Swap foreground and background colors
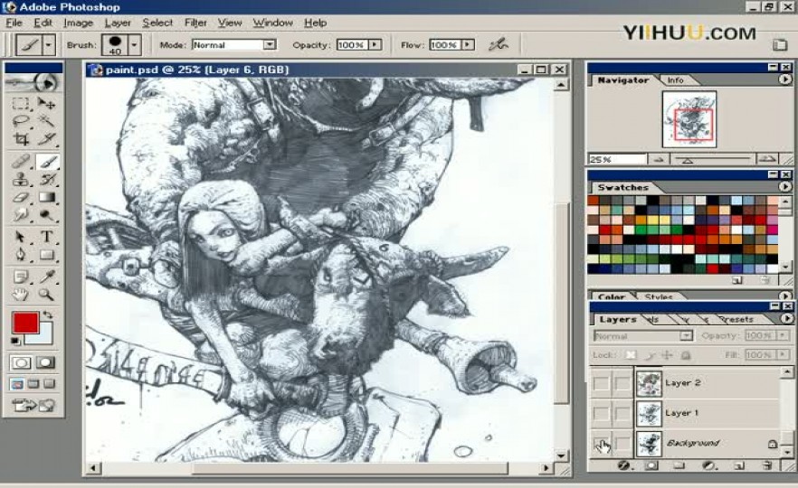 tap(47, 315)
